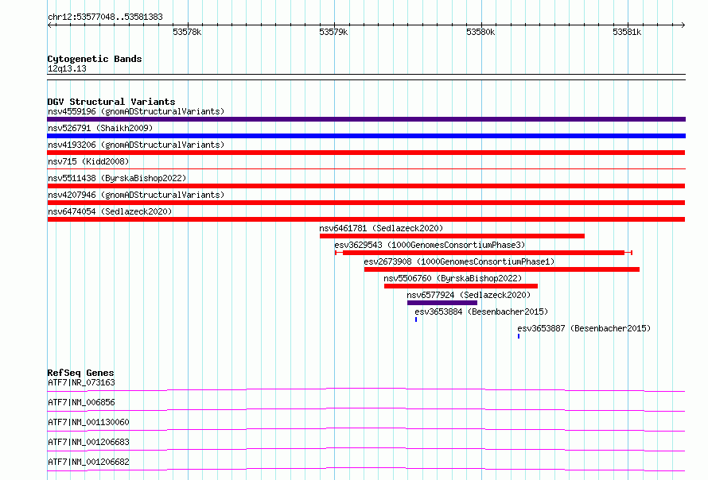This screenshot has width=708, height=480.
Task: Select the red esv2673908 variant bar
Action: pyautogui.click(x=502, y=269)
